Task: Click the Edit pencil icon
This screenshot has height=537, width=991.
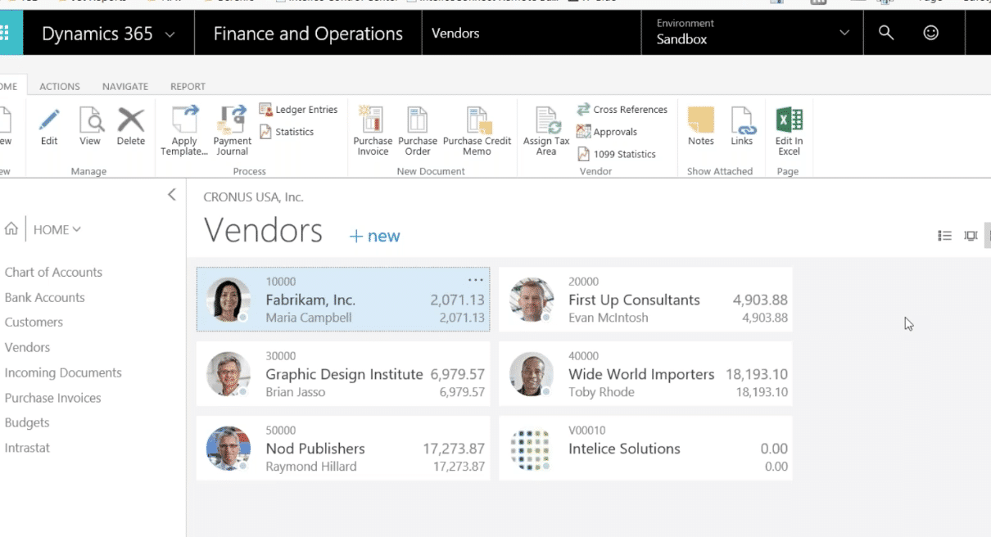Action: click(49, 120)
